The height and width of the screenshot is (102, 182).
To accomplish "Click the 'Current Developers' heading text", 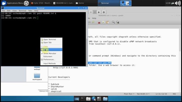I will (59, 77).
